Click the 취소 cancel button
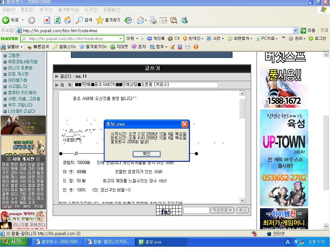Viewport: 333px width, 250px height. tap(243, 210)
